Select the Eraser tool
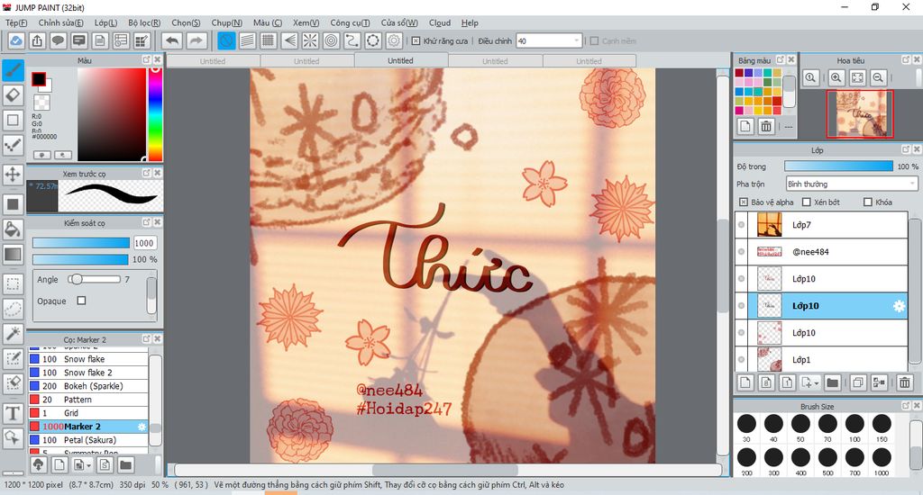This screenshot has height=495, width=923. point(13,94)
